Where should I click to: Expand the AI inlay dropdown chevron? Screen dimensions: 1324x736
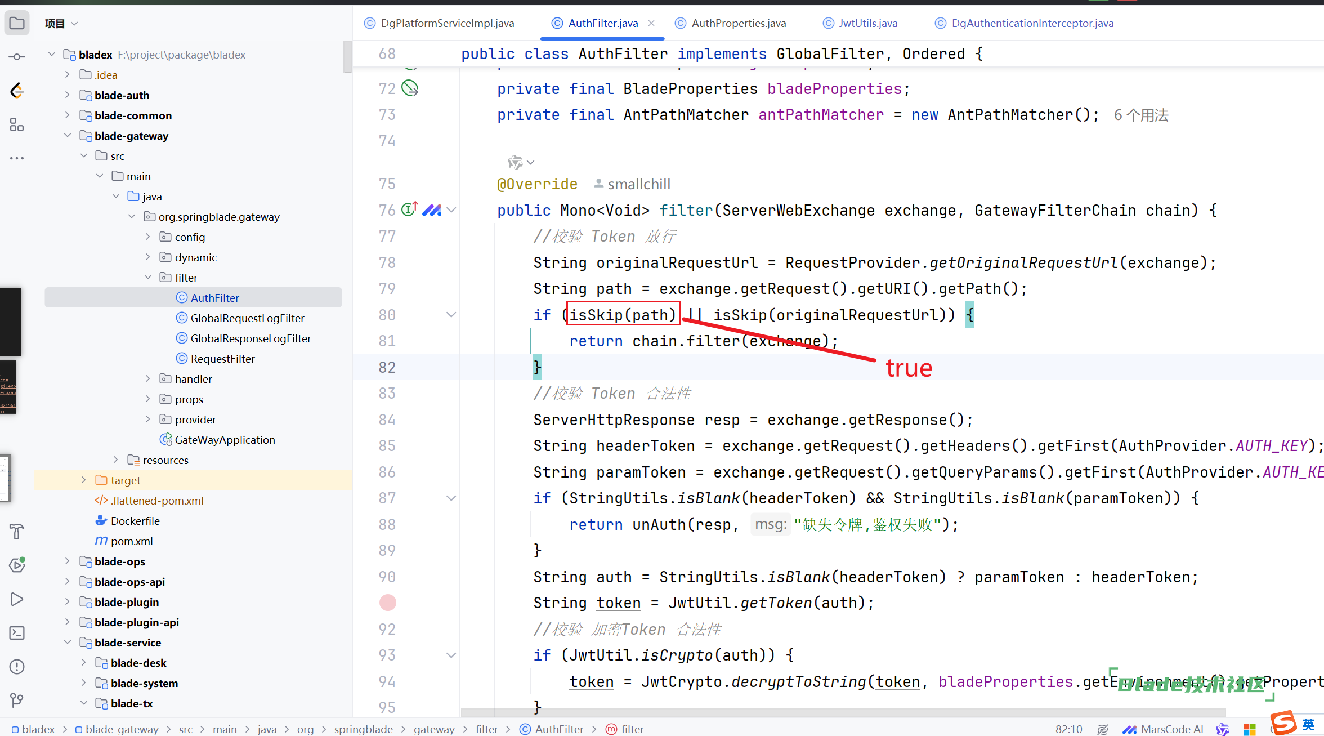tap(530, 163)
